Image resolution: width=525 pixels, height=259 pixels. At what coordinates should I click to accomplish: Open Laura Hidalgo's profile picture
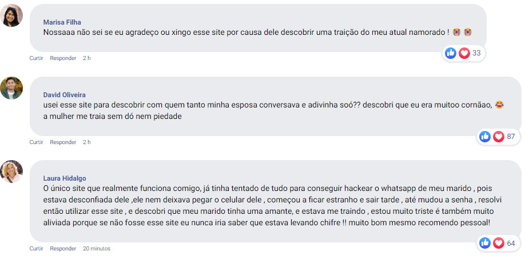coord(11,172)
